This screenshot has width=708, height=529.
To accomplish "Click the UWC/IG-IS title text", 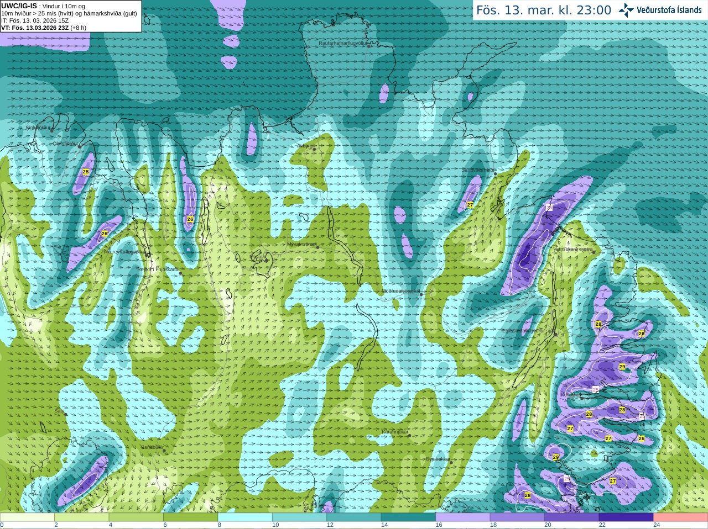I will coord(19,6).
